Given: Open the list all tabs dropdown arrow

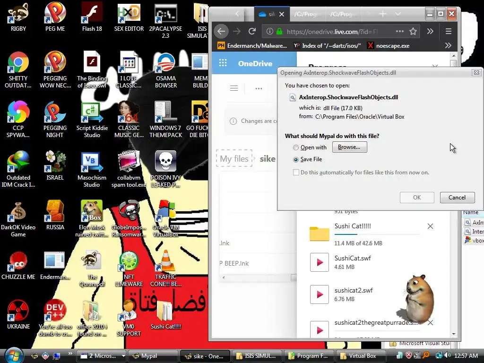Looking at the screenshot, I should click(398, 14).
